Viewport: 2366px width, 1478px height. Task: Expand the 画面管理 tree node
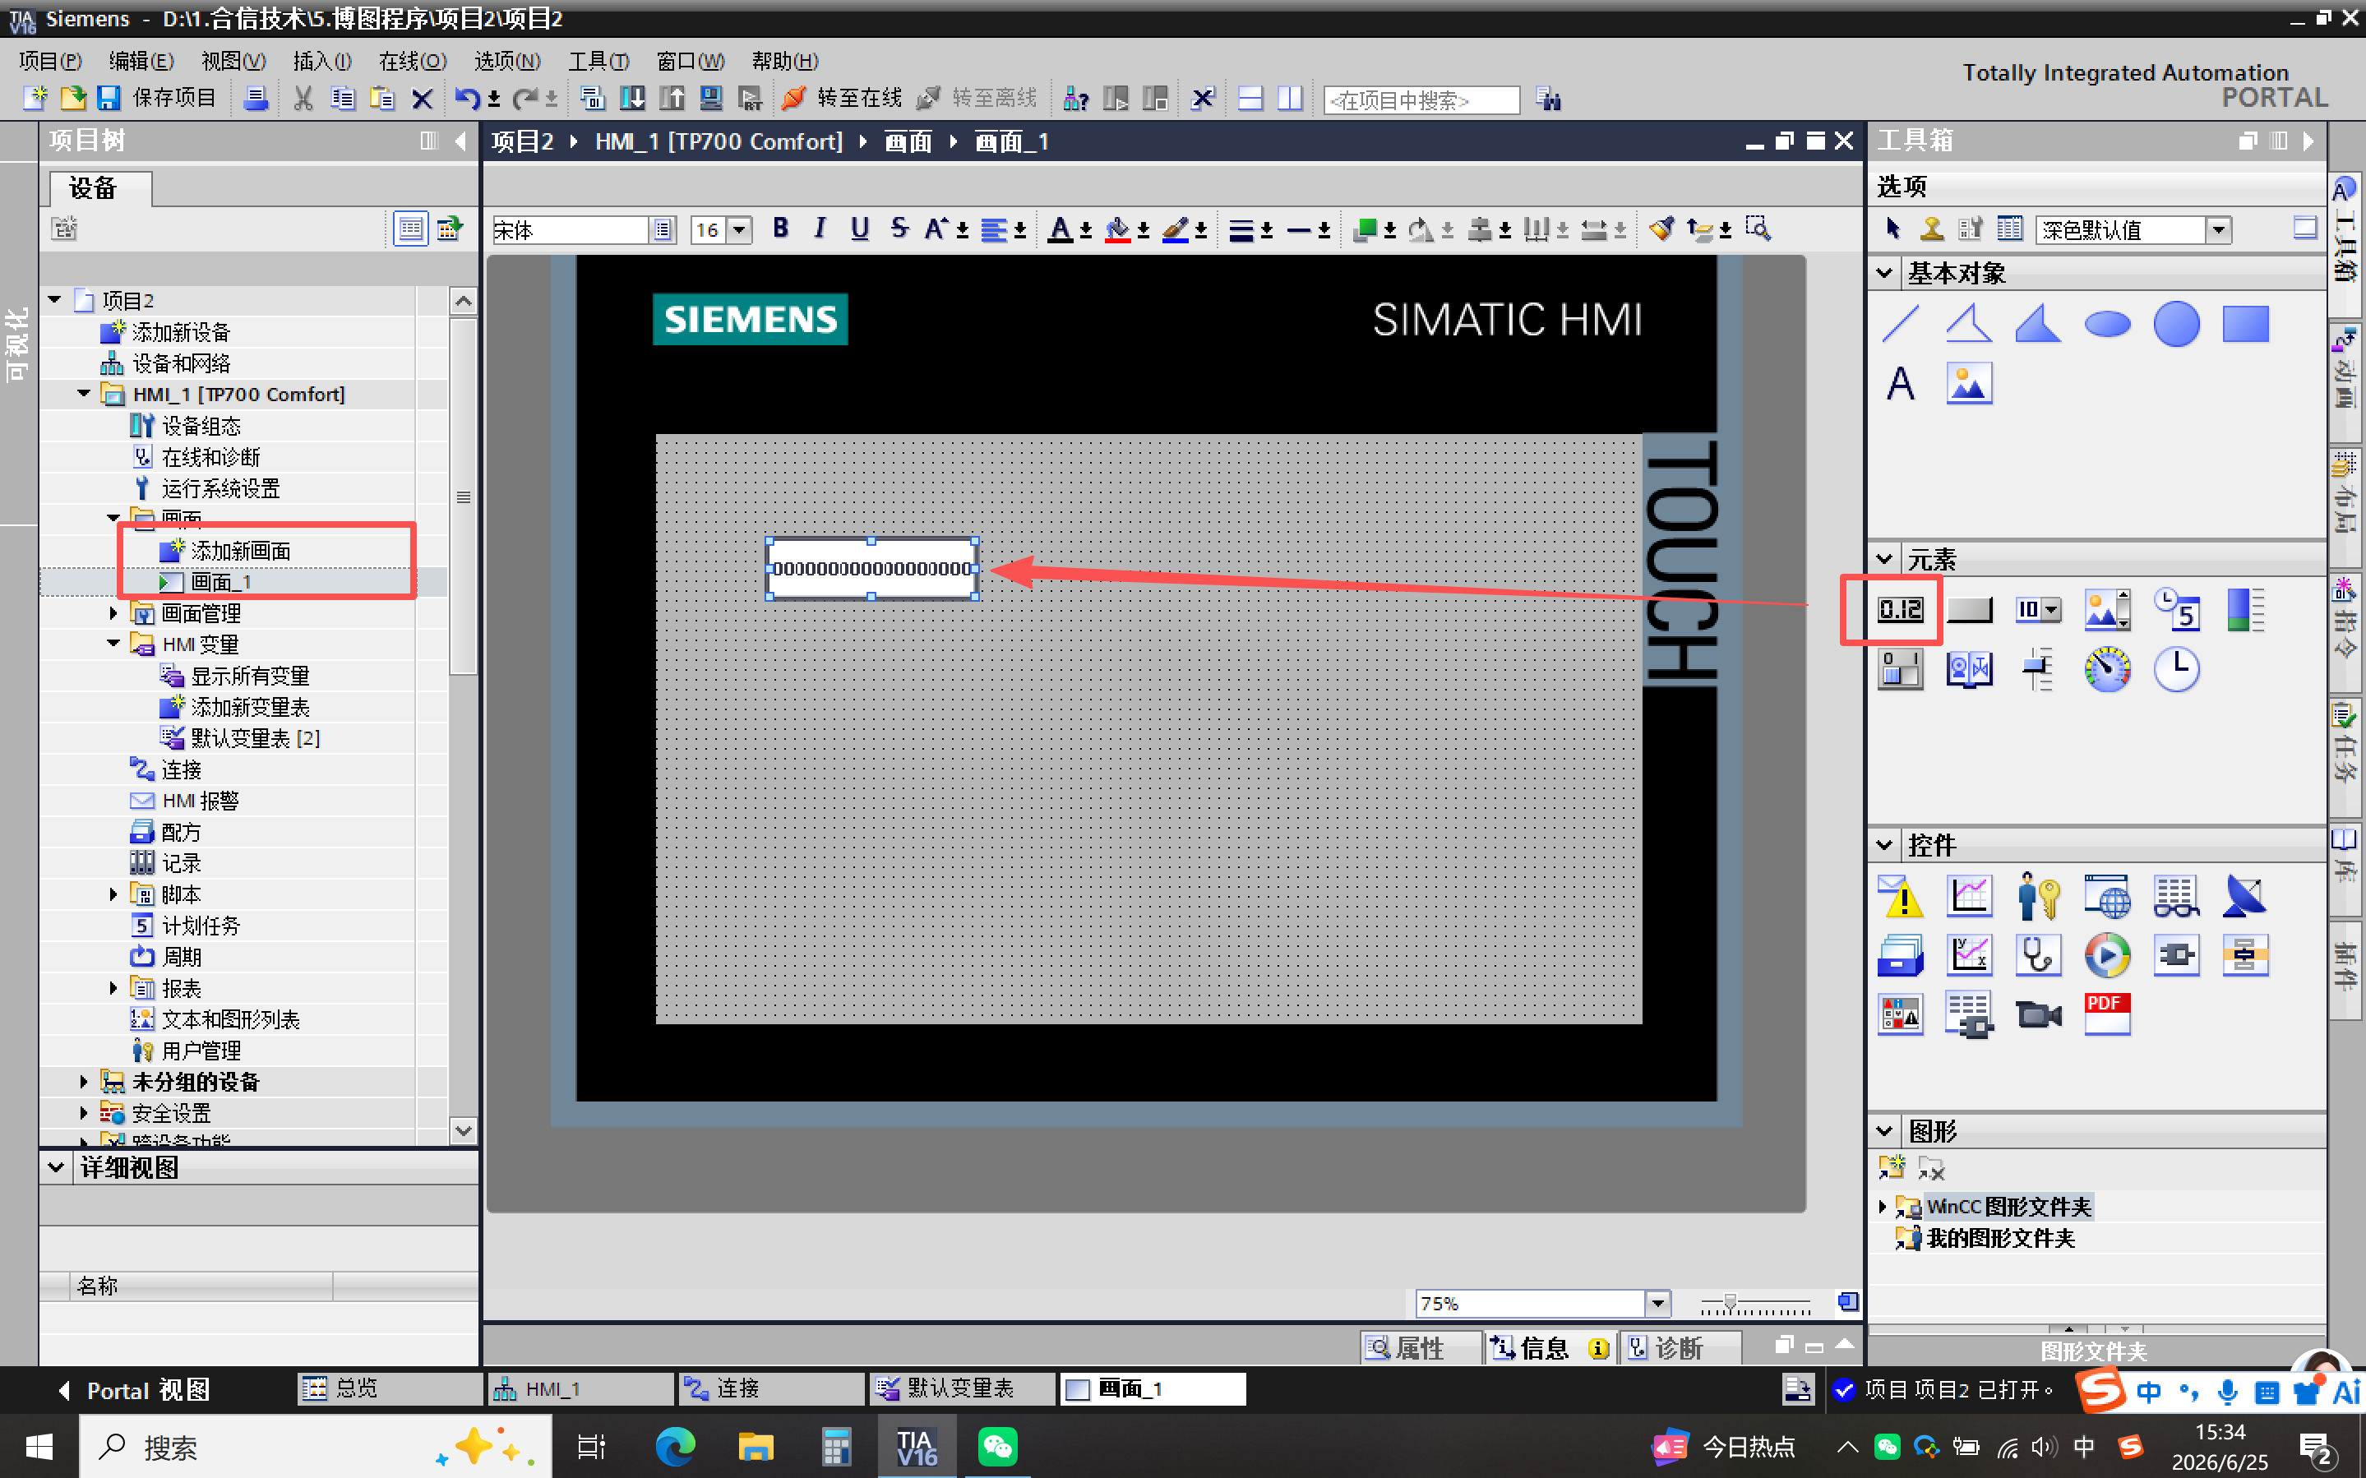(x=113, y=613)
